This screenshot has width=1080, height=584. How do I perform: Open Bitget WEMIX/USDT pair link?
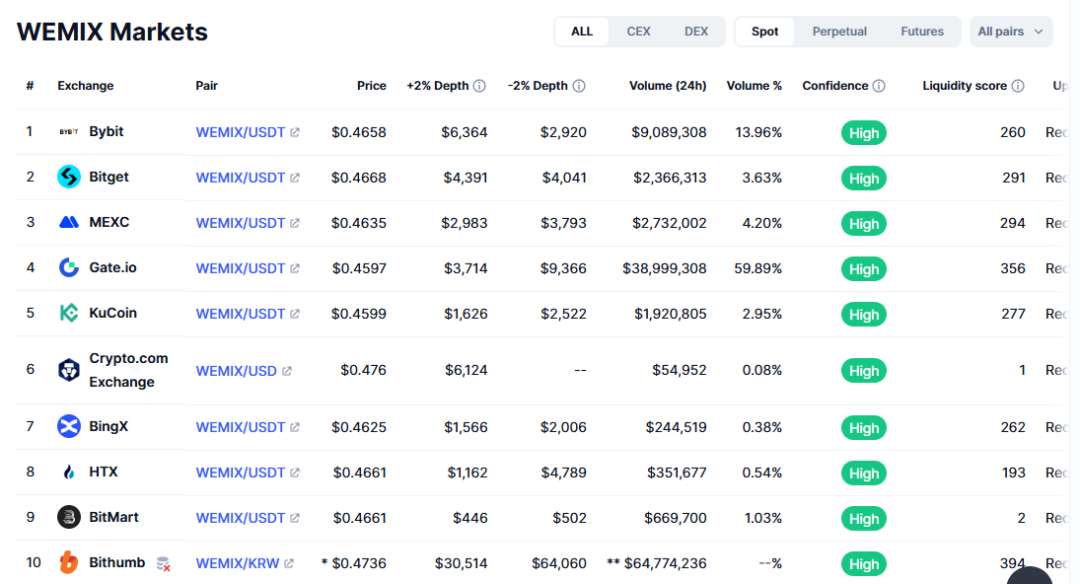[241, 178]
